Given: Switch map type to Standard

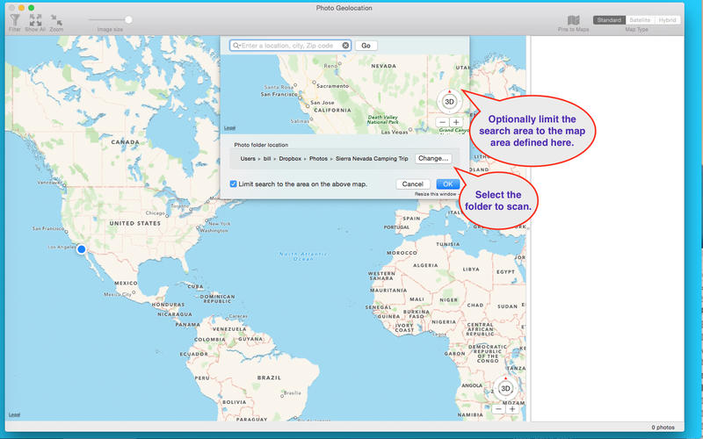Looking at the screenshot, I should click(609, 20).
